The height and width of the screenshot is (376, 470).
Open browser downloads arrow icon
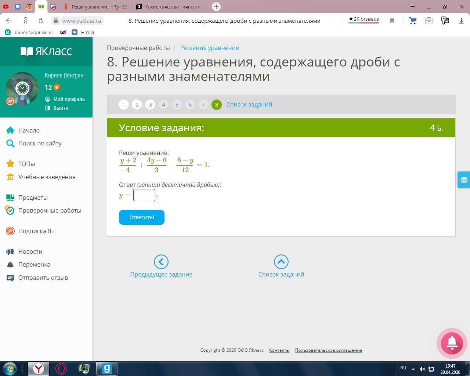pyautogui.click(x=461, y=21)
